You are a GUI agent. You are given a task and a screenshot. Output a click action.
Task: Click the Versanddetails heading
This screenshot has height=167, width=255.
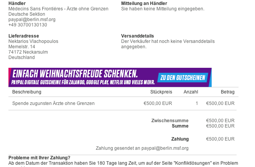tap(137, 36)
